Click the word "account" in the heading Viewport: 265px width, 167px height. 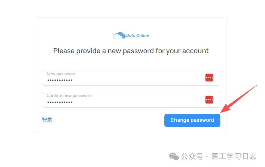click(196, 51)
